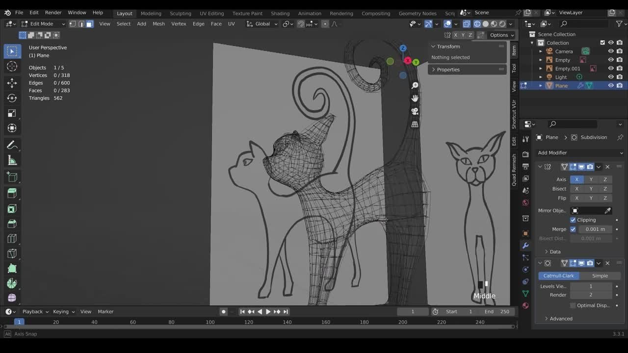Image resolution: width=628 pixels, height=353 pixels.
Task: Enable Optimal Display on the Subdivision modifier
Action: (x=573, y=305)
